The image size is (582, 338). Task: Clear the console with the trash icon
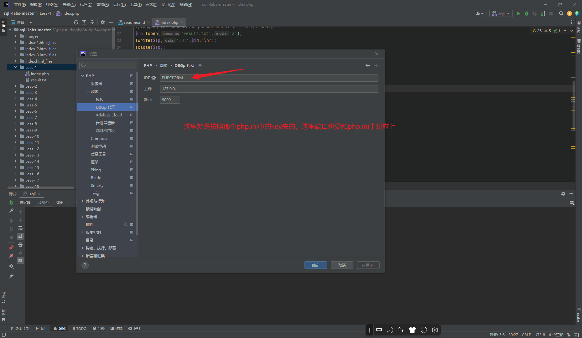(x=20, y=253)
